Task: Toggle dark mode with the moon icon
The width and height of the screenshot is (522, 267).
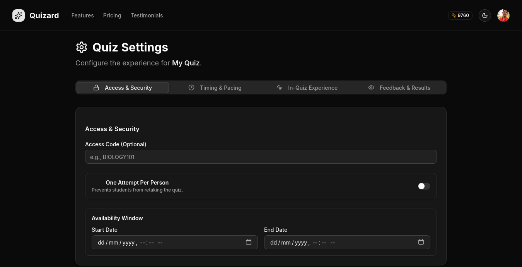Action: [485, 15]
